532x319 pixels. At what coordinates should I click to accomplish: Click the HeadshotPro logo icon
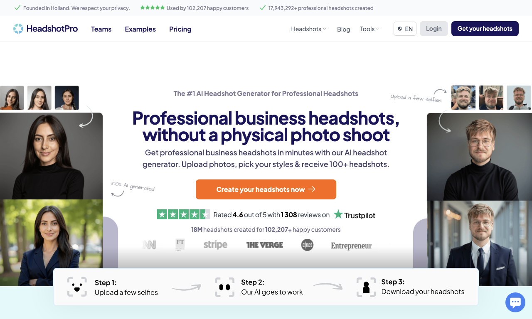coord(18,29)
